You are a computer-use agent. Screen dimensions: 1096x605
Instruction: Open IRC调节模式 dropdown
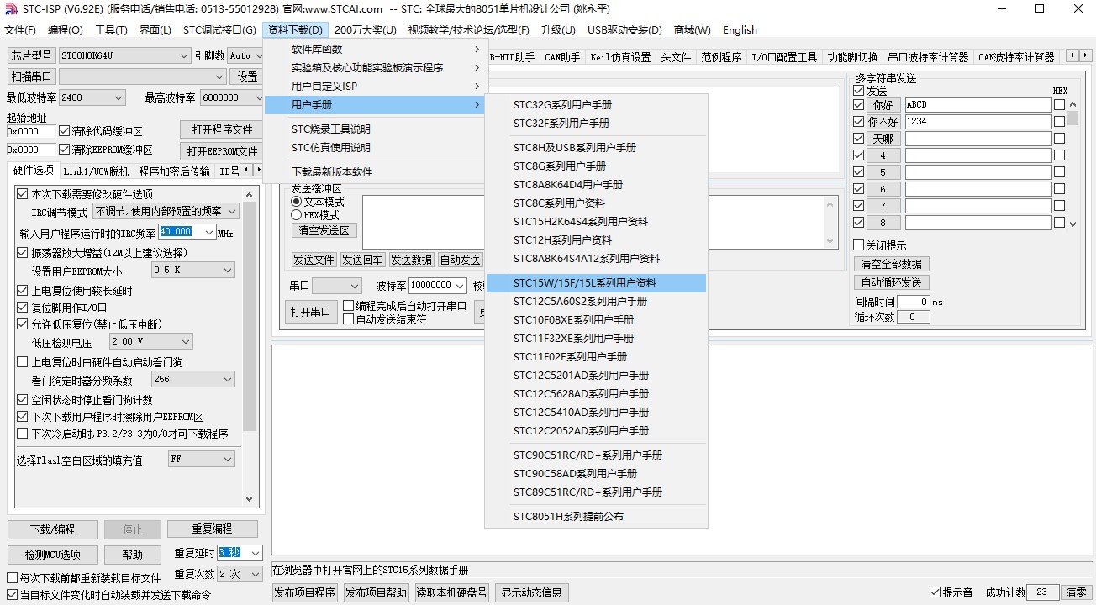click(x=166, y=211)
